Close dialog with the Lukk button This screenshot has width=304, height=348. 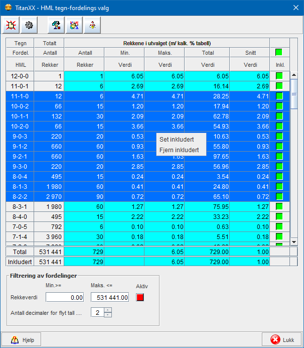282,340
